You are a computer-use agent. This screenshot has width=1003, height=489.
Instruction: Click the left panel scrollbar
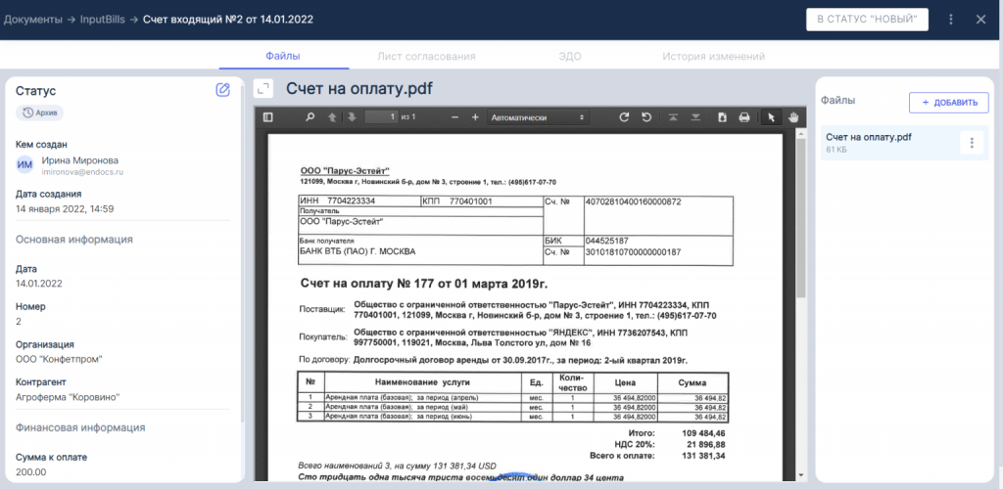[242, 255]
